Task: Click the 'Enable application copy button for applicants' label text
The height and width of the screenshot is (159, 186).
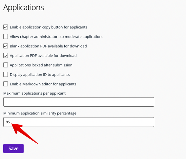Action: 49,27
